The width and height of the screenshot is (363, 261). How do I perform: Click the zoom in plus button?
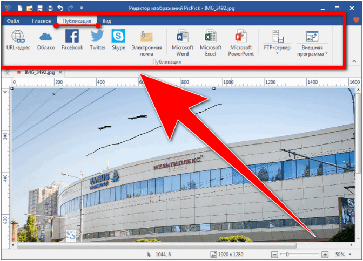(x=325, y=254)
